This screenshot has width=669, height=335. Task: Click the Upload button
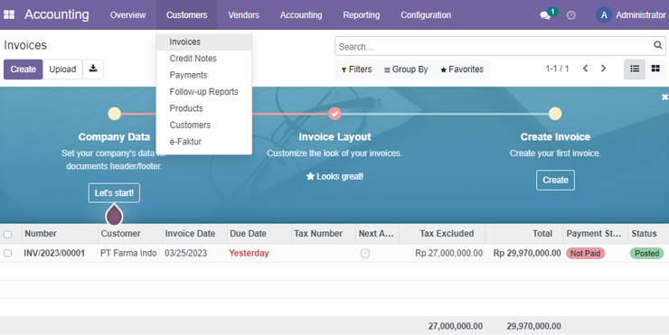click(62, 69)
